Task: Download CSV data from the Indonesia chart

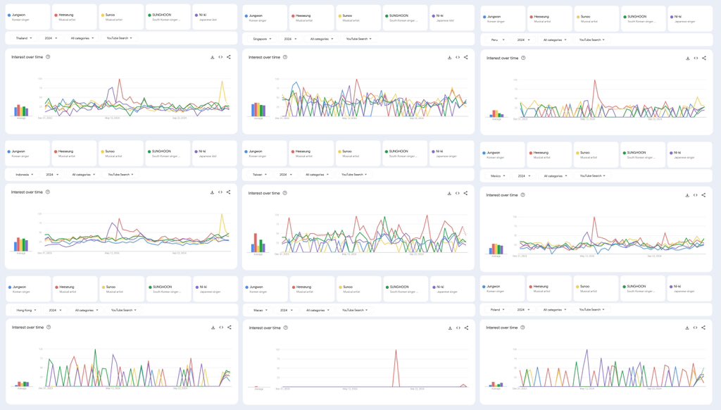Action: (212, 192)
